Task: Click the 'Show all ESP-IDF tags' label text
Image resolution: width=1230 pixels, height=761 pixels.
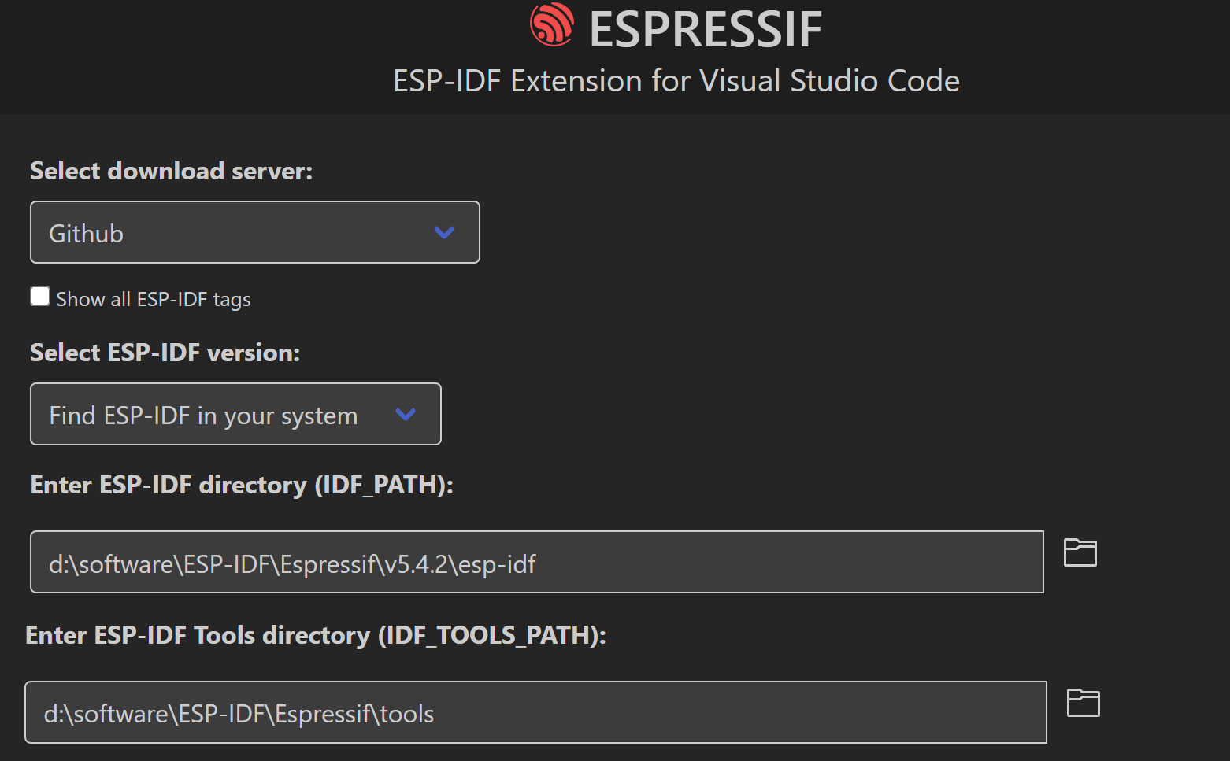Action: [154, 299]
